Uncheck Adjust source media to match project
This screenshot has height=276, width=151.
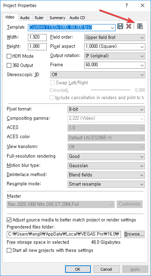click(9, 220)
